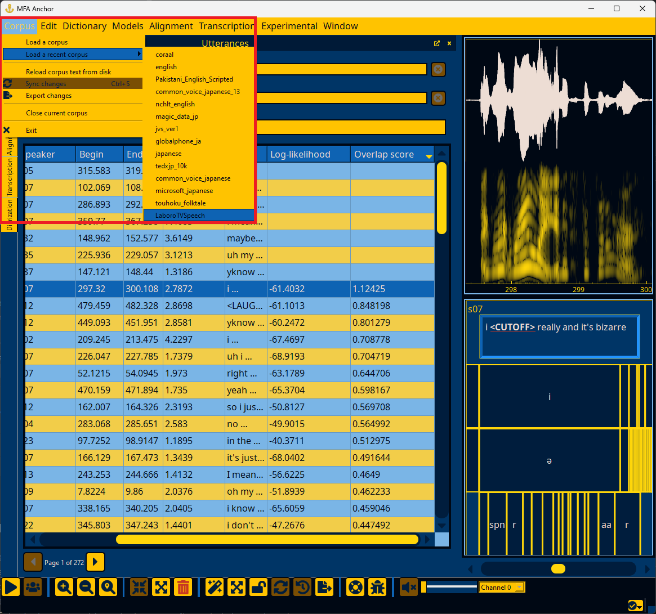Open the Edit menu
Image resolution: width=656 pixels, height=614 pixels.
tap(48, 26)
